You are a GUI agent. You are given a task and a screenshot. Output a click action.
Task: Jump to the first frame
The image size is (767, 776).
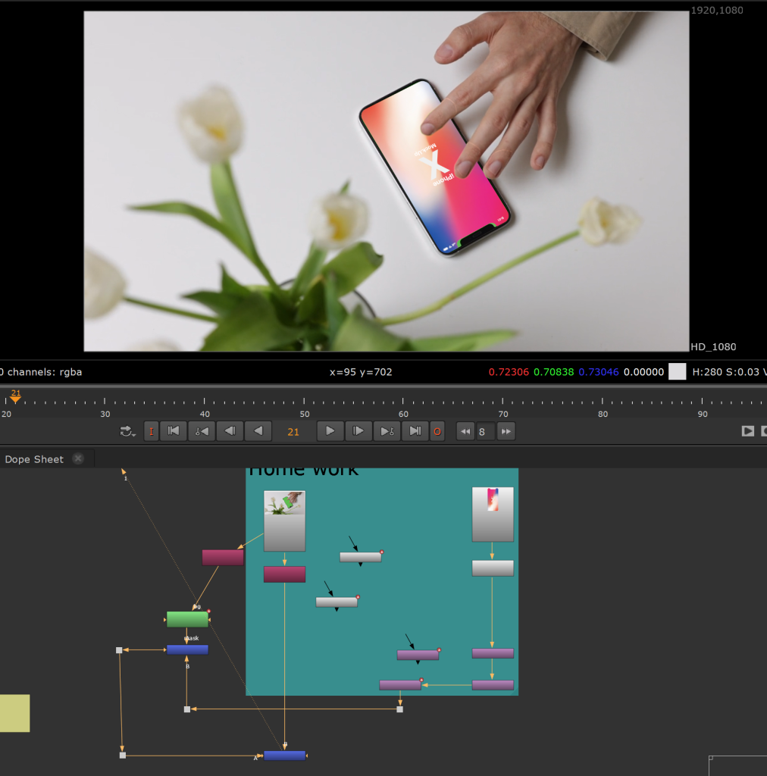click(x=174, y=431)
